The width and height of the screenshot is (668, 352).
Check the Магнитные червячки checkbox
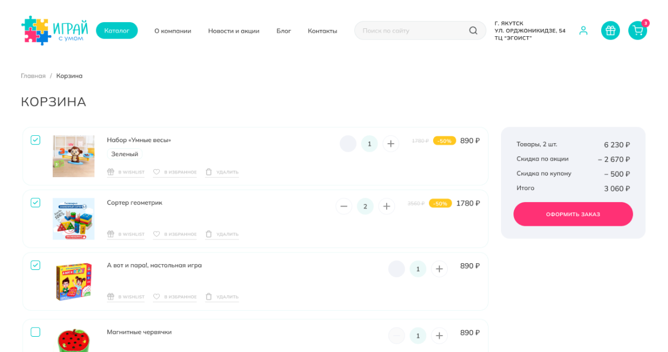click(x=35, y=332)
